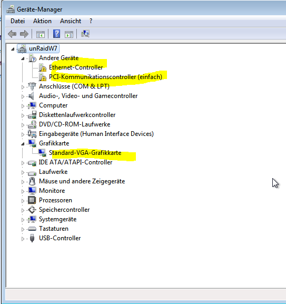Collapse the Grafikkarte category

click(23, 144)
